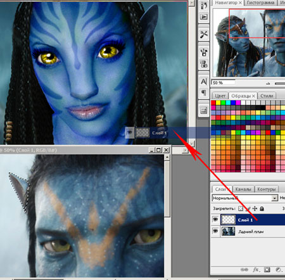Pick the magenta swatch in first row
The height and width of the screenshot is (280, 285).
pyautogui.click(x=238, y=103)
